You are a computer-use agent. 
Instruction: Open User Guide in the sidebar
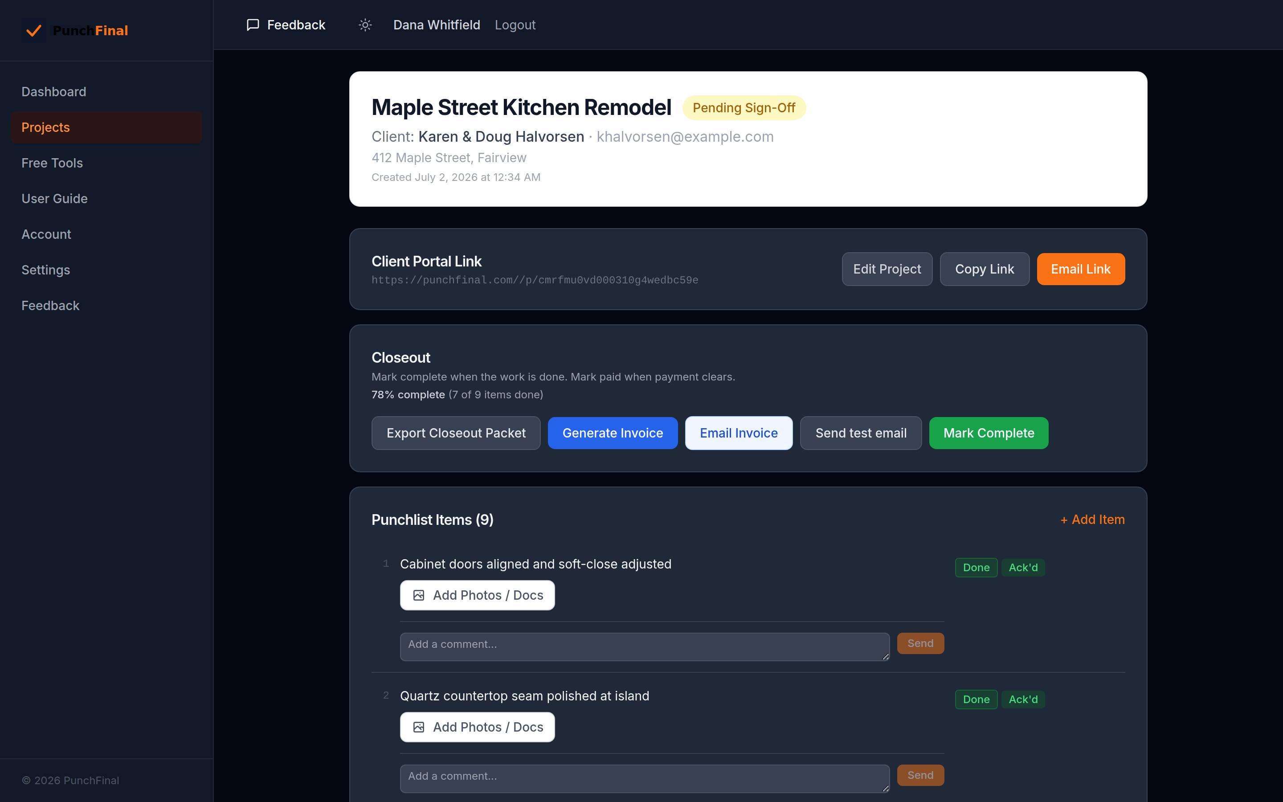point(106,198)
